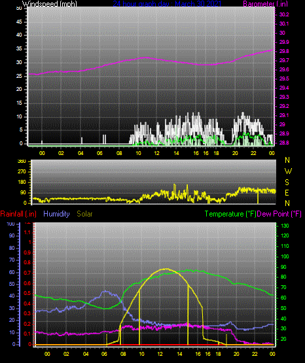Click the '24 hour graph day : March 30 2021' title
The height and width of the screenshot is (363, 305).
coord(167,4)
